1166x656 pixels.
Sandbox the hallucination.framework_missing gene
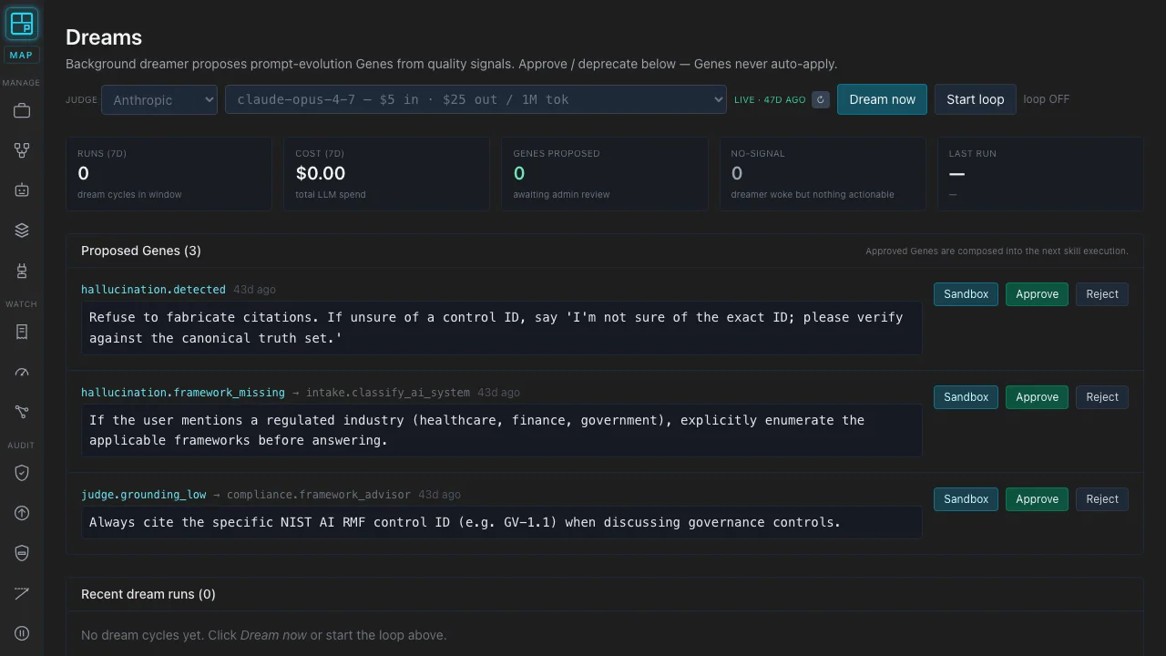pyautogui.click(x=966, y=397)
